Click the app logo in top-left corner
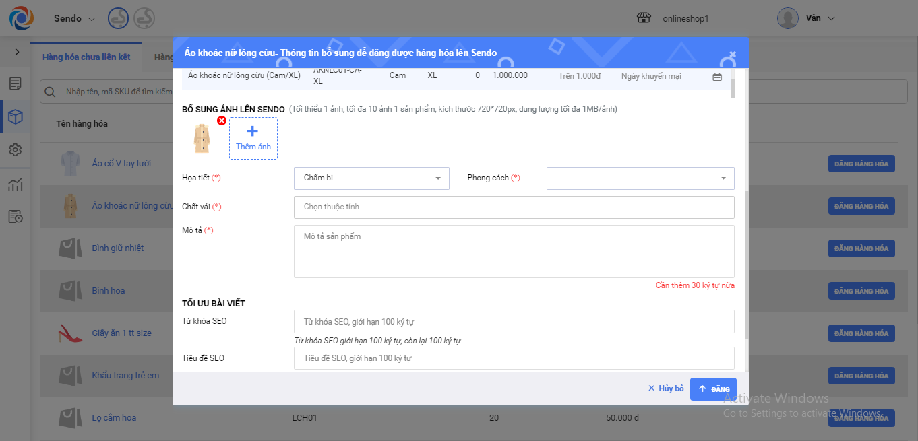Viewport: 918px width, 441px height. 22,18
